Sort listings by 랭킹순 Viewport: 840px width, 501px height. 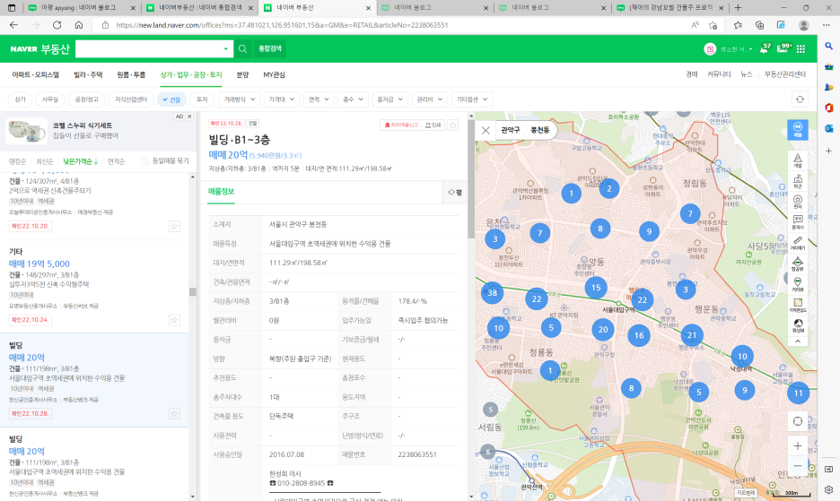pos(17,161)
